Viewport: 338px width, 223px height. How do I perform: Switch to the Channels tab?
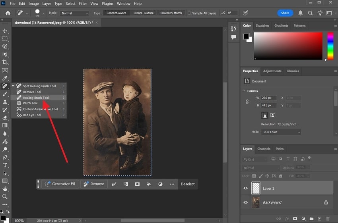pyautogui.click(x=264, y=149)
